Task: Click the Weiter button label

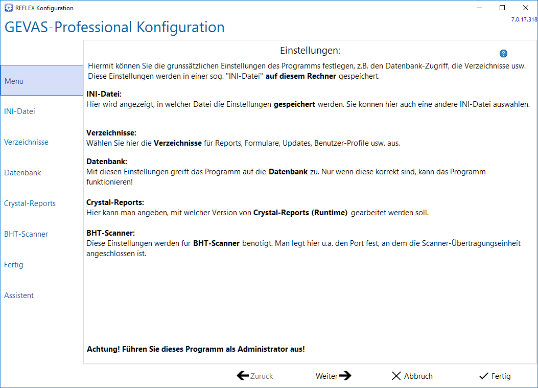Action: click(326, 376)
